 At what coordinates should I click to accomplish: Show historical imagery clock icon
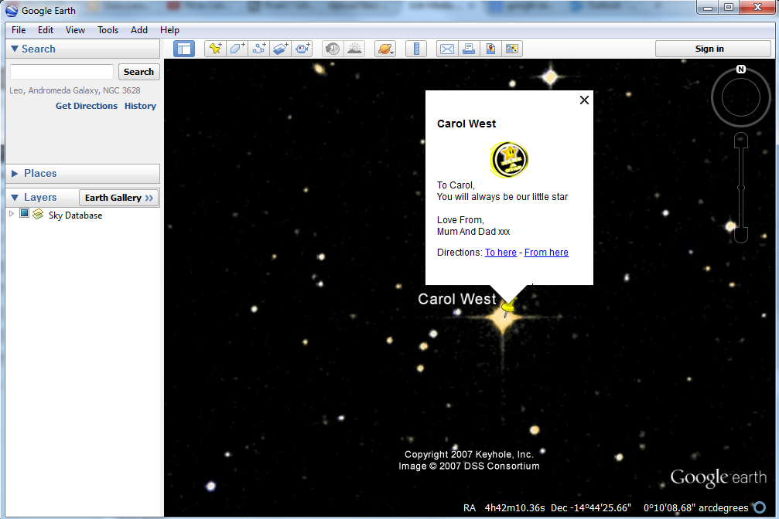point(333,49)
